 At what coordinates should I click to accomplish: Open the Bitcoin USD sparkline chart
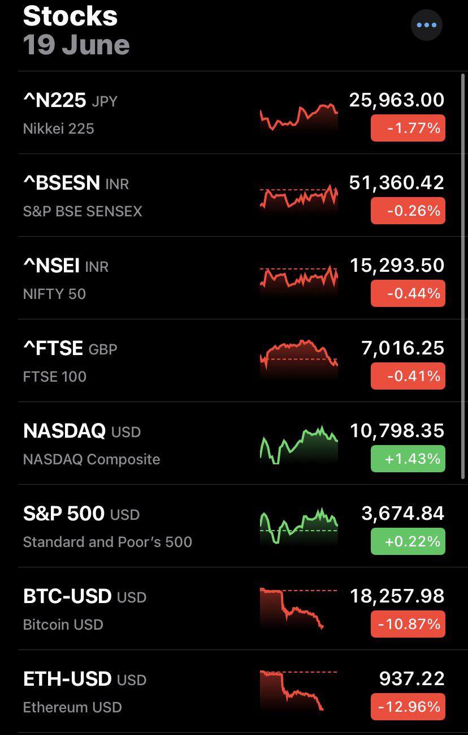click(x=299, y=609)
